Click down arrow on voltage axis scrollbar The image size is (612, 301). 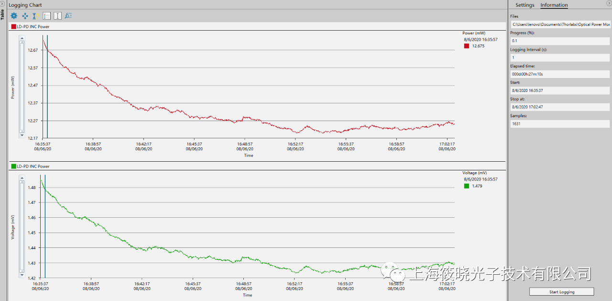(22, 275)
